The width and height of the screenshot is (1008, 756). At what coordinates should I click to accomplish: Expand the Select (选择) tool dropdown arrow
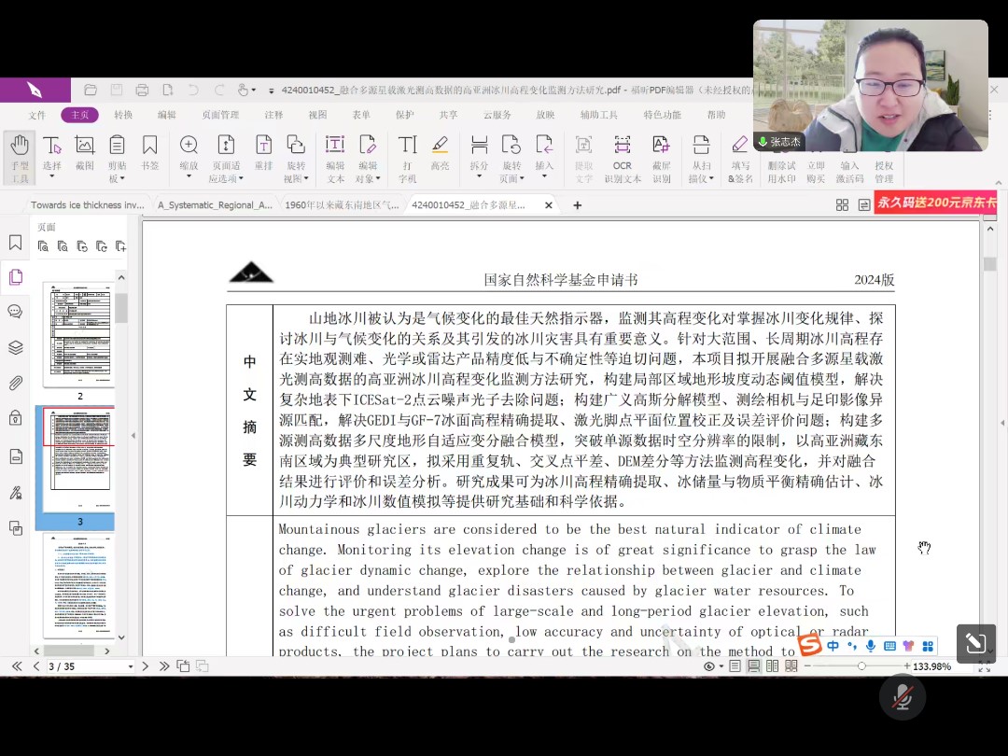(x=52, y=166)
